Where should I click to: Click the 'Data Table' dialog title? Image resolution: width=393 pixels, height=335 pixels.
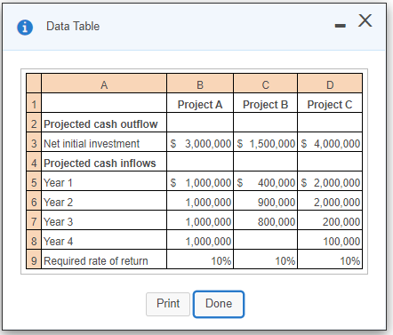click(73, 26)
